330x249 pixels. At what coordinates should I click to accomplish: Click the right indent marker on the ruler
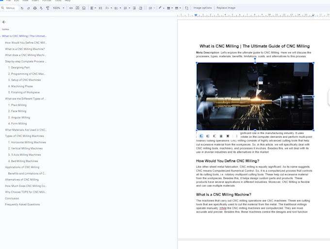[x=313, y=16]
